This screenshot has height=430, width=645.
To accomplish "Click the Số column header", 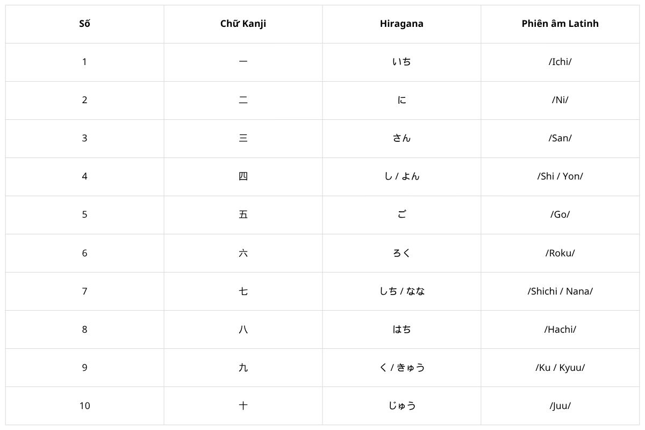I will [84, 24].
